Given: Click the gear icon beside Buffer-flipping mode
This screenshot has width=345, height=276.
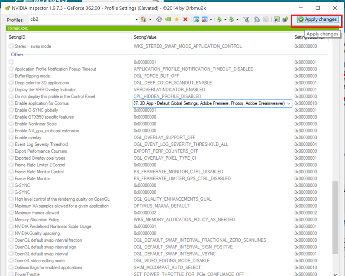Looking at the screenshot, I should (x=11, y=76).
